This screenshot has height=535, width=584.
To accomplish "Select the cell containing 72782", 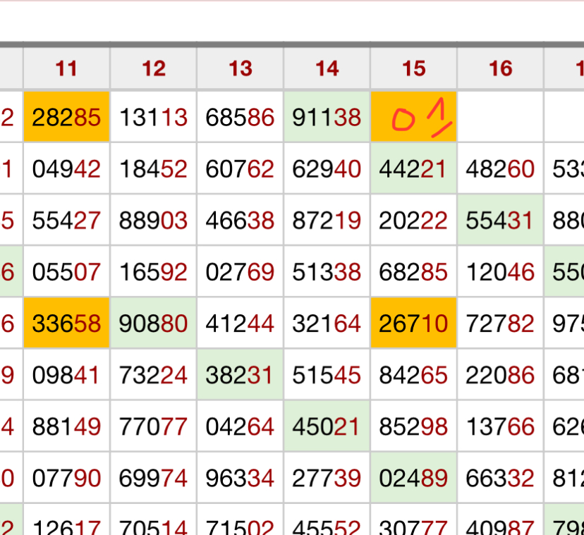I will click(501, 324).
